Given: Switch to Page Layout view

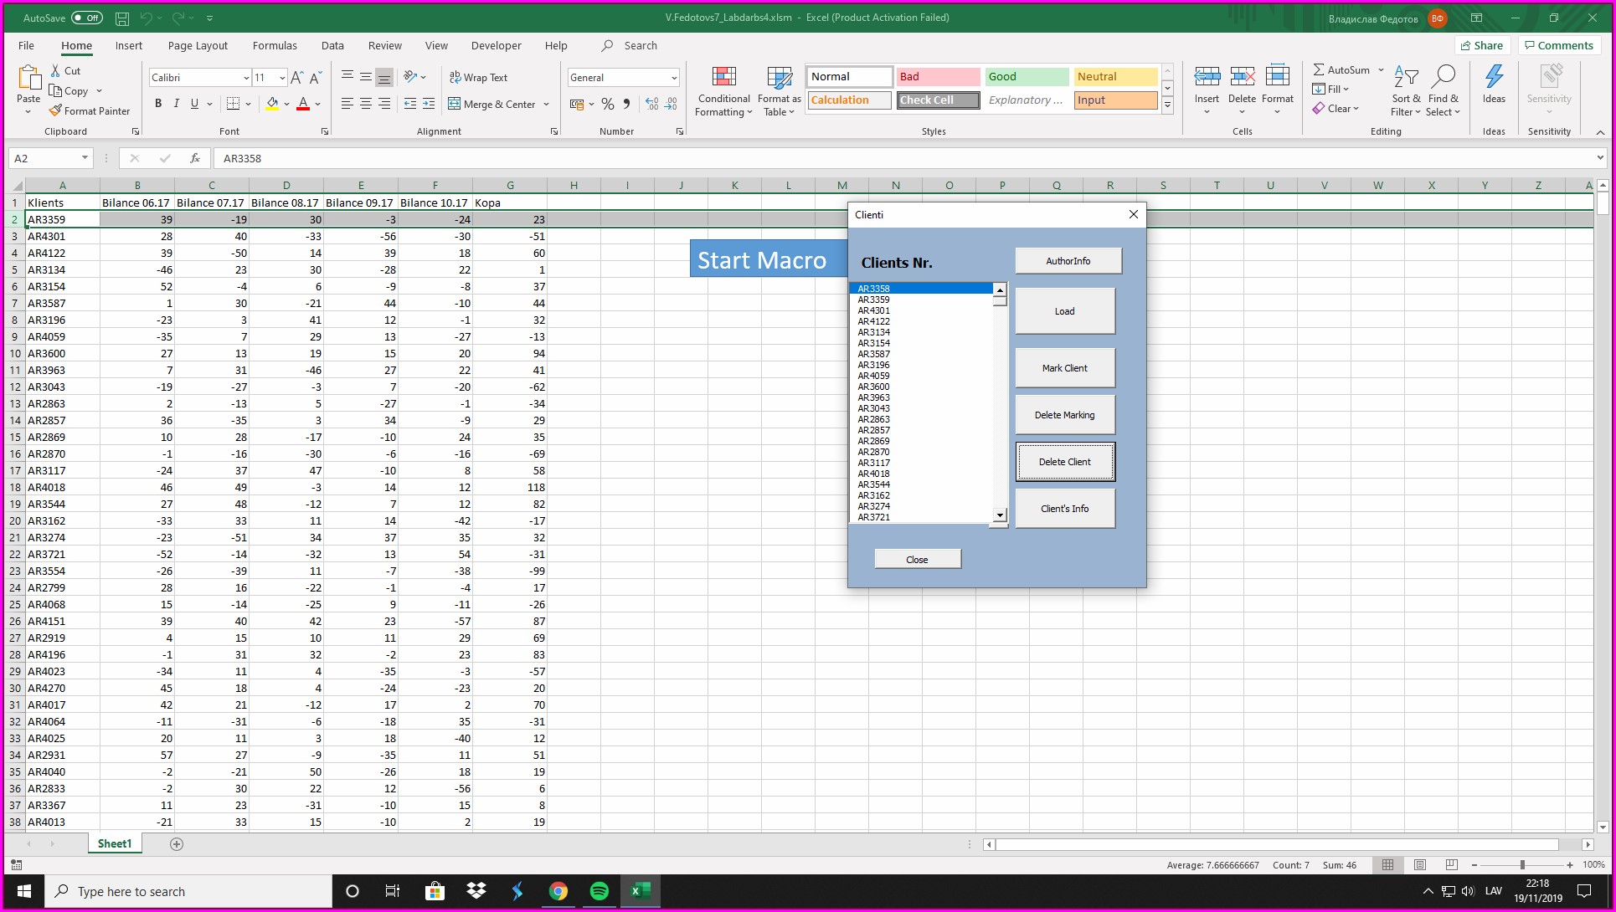Looking at the screenshot, I should click(x=1420, y=865).
